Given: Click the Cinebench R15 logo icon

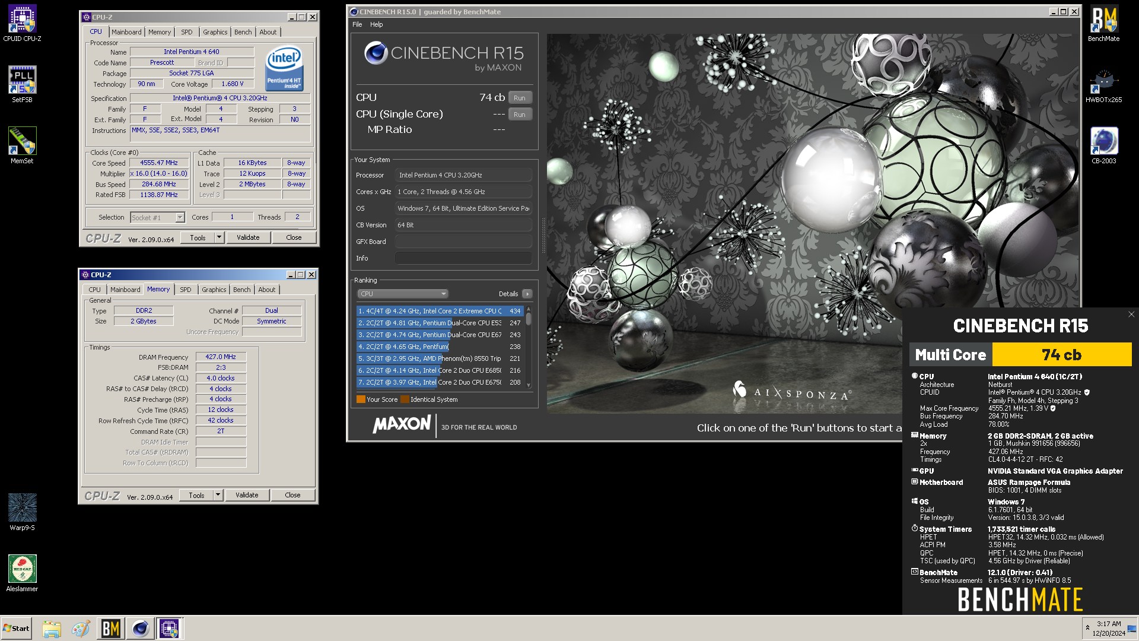Looking at the screenshot, I should coord(376,53).
